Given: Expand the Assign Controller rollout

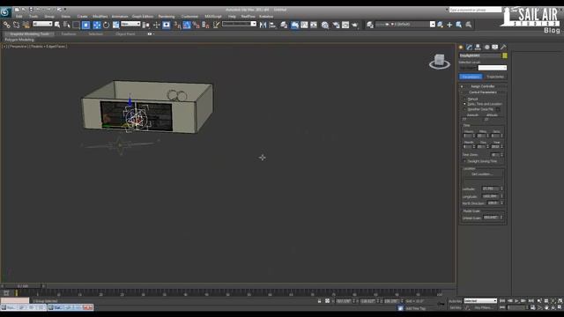Looking at the screenshot, I should tap(483, 86).
